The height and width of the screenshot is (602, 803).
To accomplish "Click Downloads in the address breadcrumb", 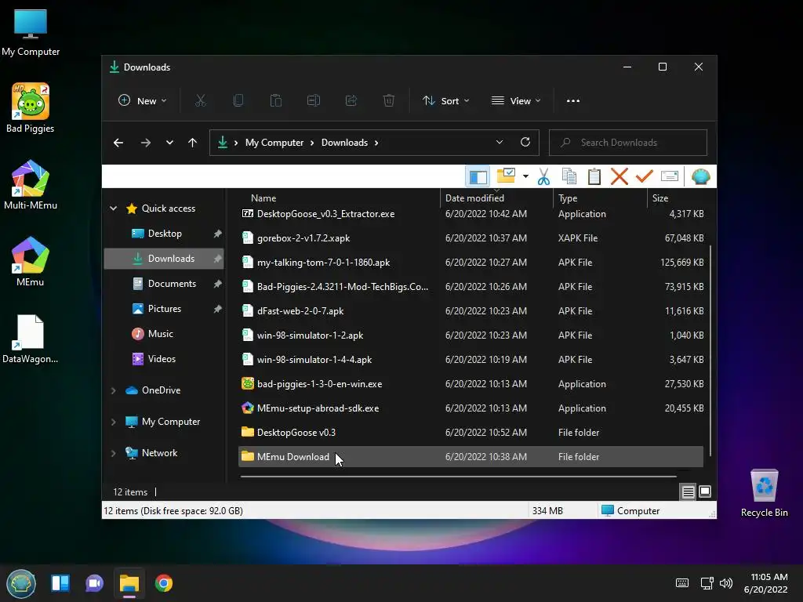I will point(345,143).
